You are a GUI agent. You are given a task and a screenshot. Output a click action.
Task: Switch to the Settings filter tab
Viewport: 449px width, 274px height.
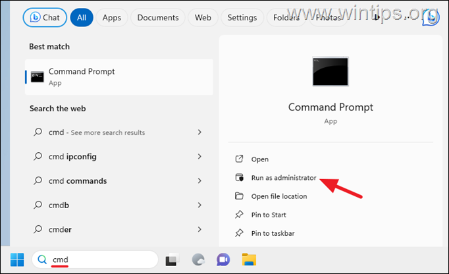242,18
